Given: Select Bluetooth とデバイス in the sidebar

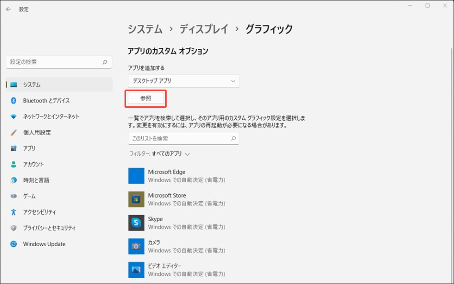Looking at the screenshot, I should pos(46,101).
